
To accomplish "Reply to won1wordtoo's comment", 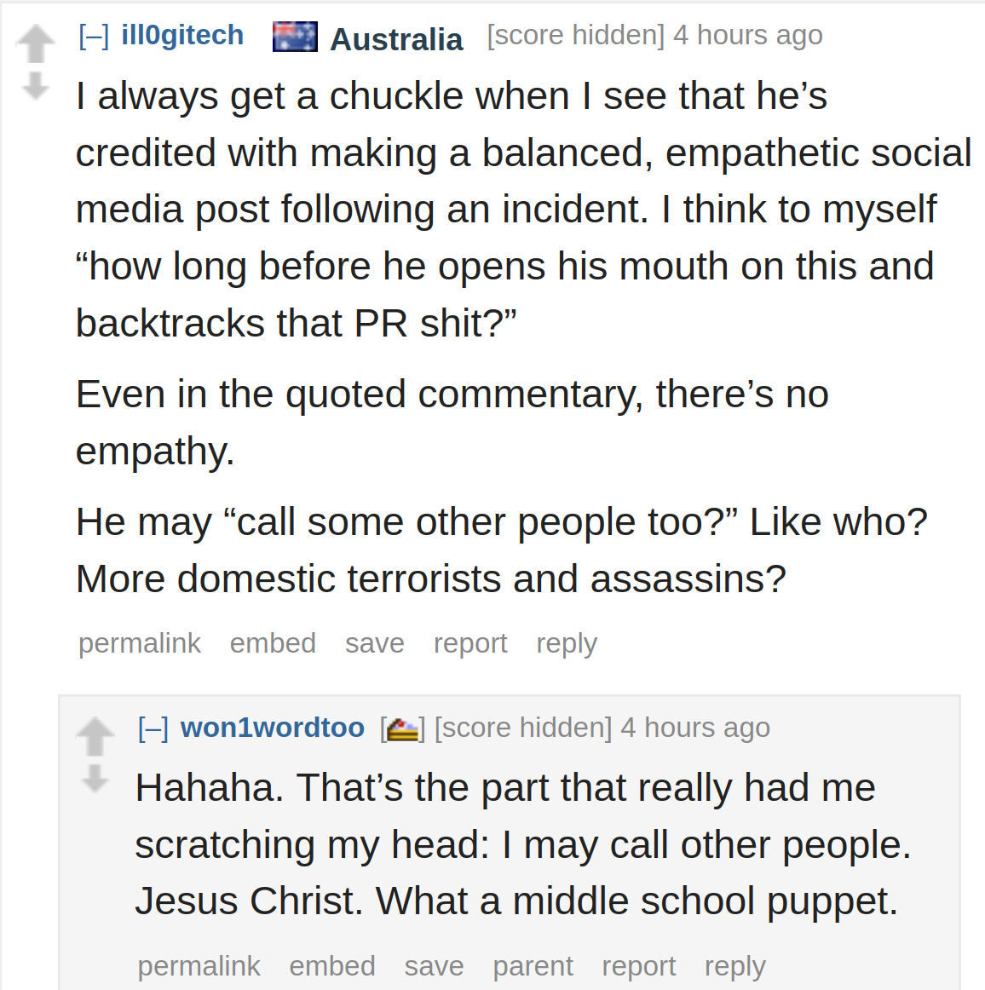I will (x=735, y=967).
